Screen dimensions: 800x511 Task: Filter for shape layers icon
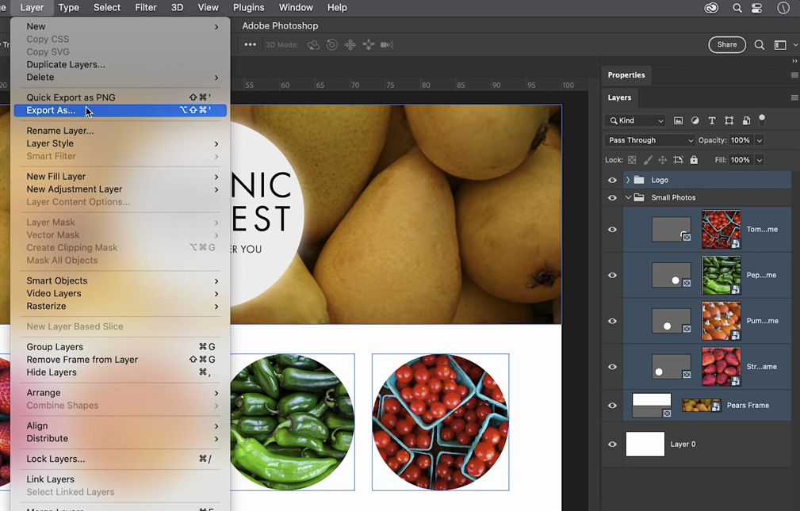tap(729, 121)
